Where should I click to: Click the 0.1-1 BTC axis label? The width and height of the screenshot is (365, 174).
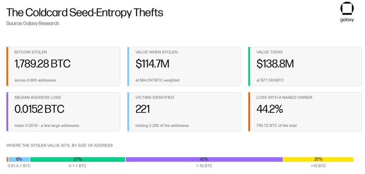[x=78, y=166]
